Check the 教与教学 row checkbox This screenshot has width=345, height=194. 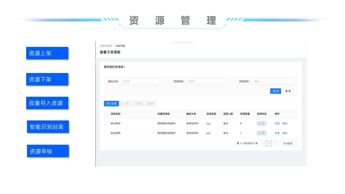[x=107, y=123]
